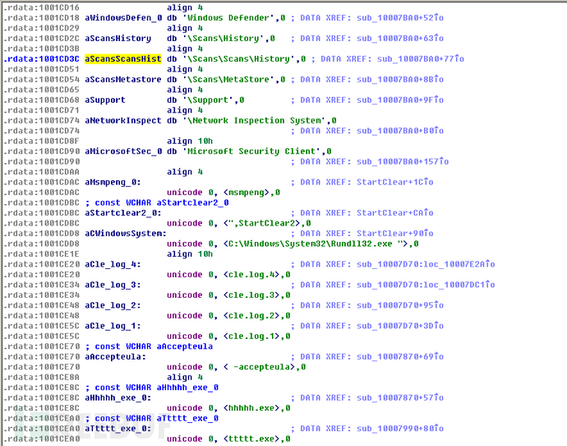Screen dimensions: 567x446
Task: Click the aMicrosoftSec_0 label
Action: (123, 151)
